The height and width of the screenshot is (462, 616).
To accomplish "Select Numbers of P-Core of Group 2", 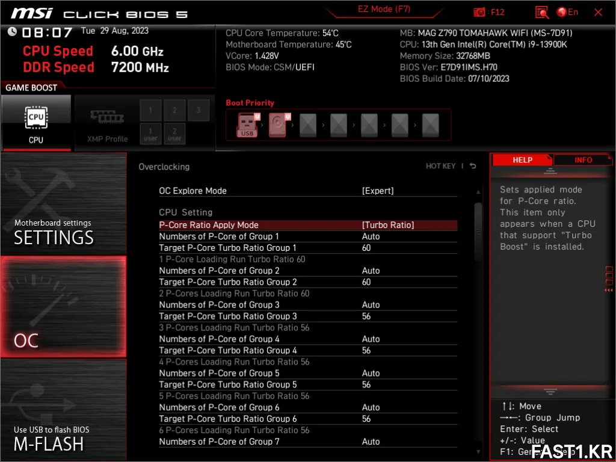I will (x=308, y=271).
